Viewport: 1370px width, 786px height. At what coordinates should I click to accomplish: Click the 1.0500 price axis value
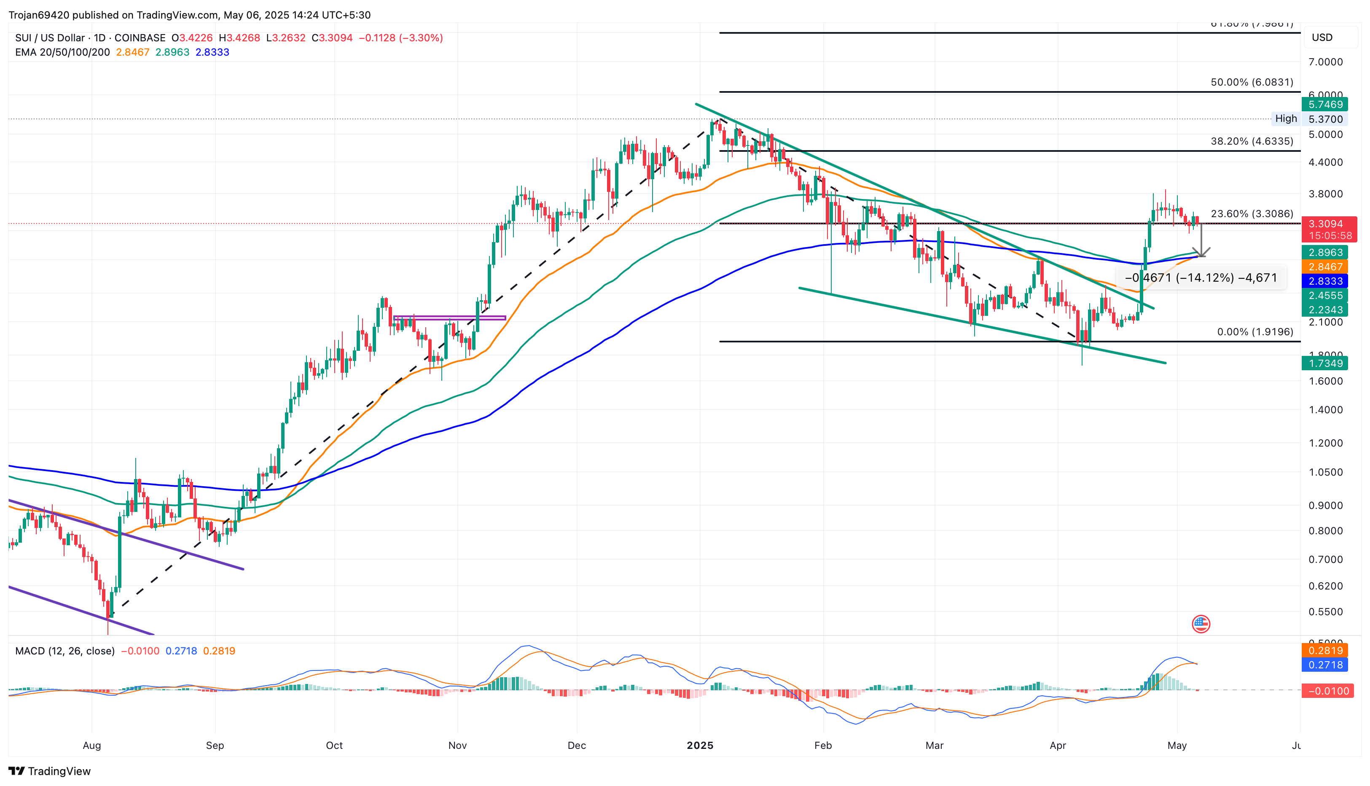point(1325,472)
